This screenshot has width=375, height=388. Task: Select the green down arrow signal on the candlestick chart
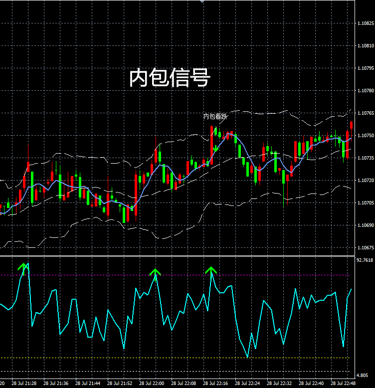(x=215, y=148)
